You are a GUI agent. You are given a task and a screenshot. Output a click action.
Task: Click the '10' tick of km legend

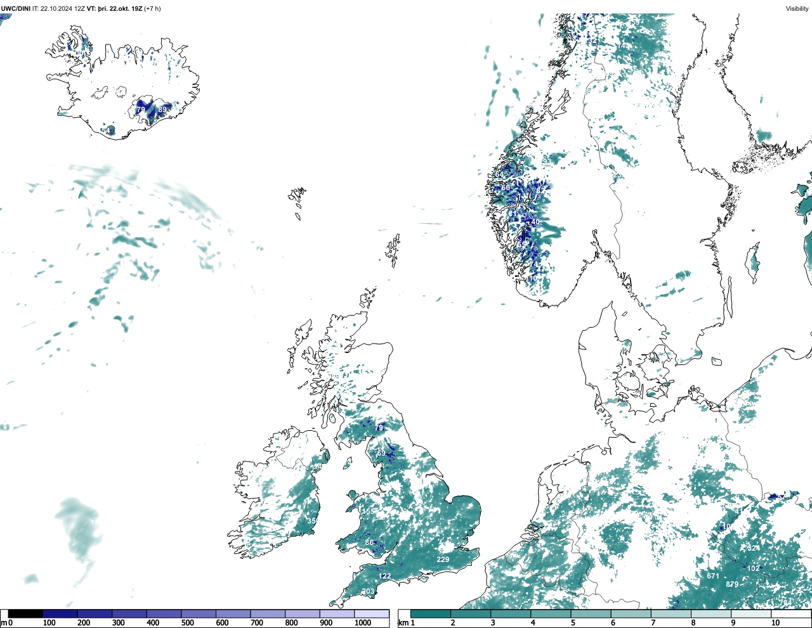click(775, 623)
